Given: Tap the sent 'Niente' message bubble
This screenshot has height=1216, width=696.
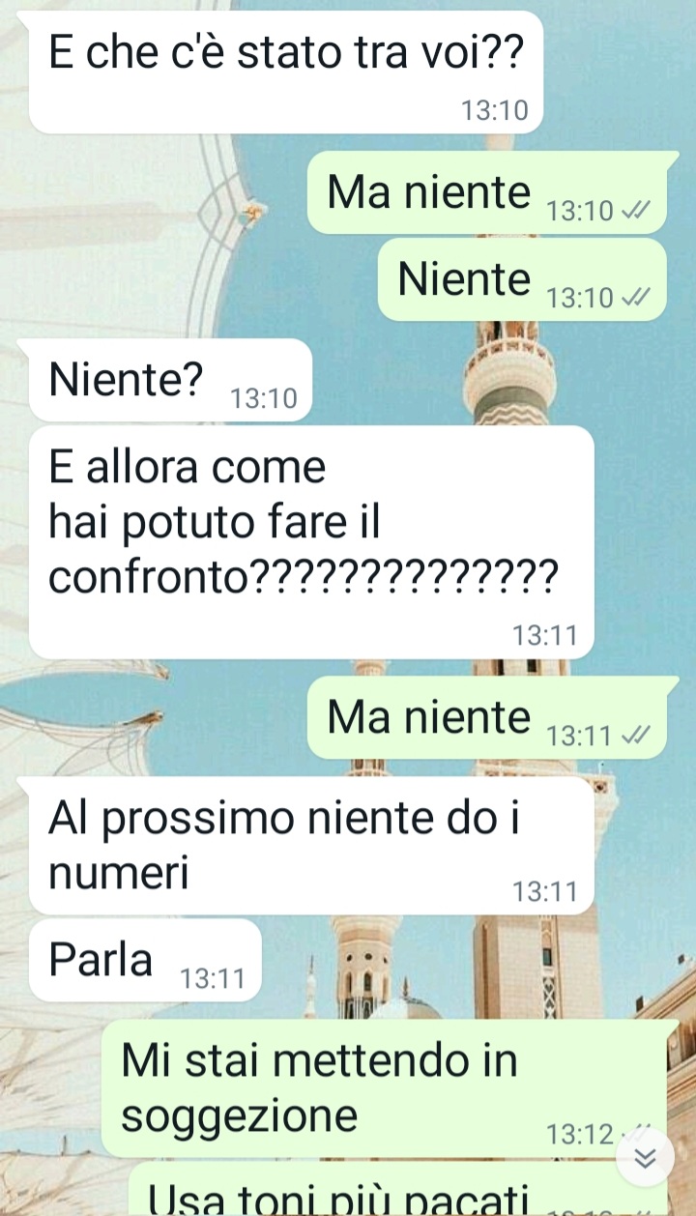Looking at the screenshot, I should coord(522,279).
